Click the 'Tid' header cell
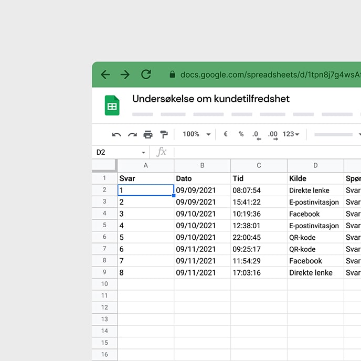361x361 pixels. [x=259, y=178]
